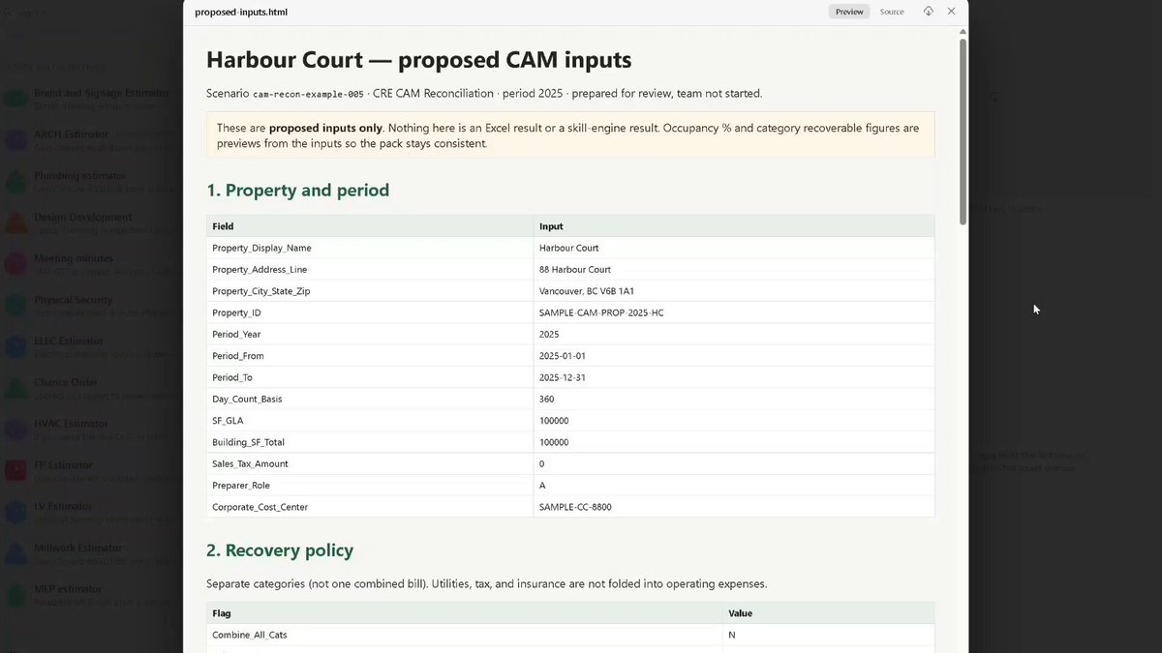The image size is (1162, 653).
Task: Click the '2025-01-01' value
Action: pos(562,356)
